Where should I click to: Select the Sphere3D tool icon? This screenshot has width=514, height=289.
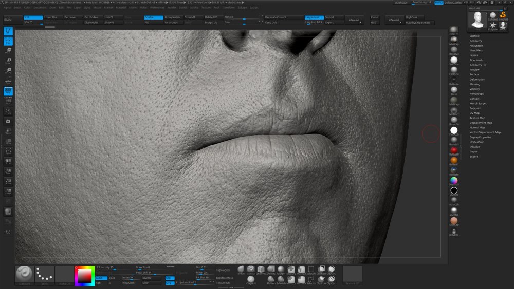[493, 16]
